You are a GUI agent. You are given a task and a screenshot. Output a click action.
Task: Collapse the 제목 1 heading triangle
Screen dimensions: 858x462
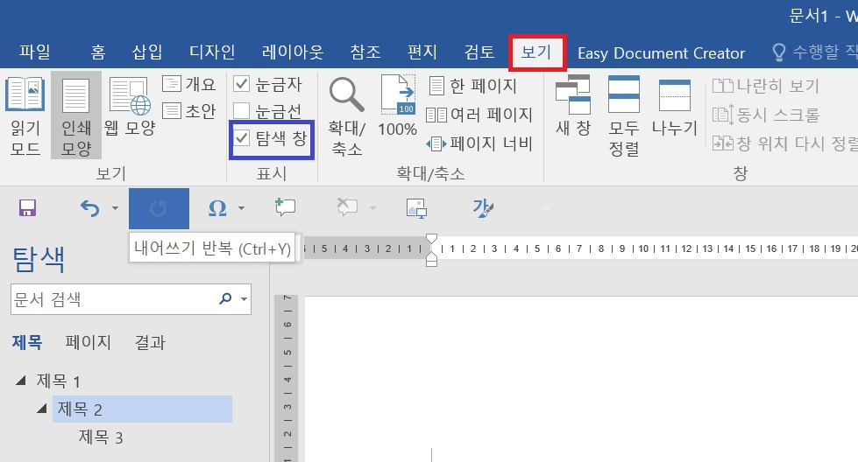tap(21, 380)
